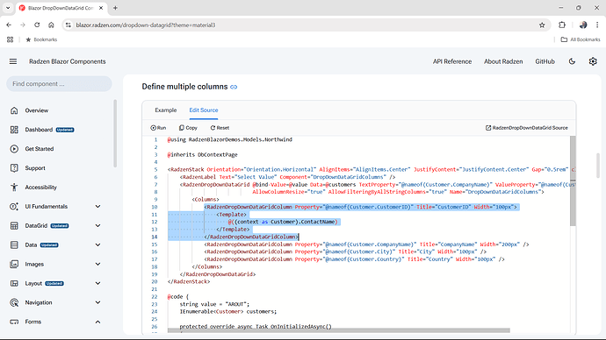Image resolution: width=606 pixels, height=340 pixels.
Task: Open RadzenDropDownDataGrid Source link
Action: tap(527, 128)
